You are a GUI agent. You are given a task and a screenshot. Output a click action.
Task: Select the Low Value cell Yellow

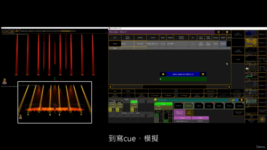[x=201, y=44]
